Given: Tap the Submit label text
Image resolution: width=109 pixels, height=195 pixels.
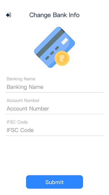Looking at the screenshot, I should [x=54, y=182].
